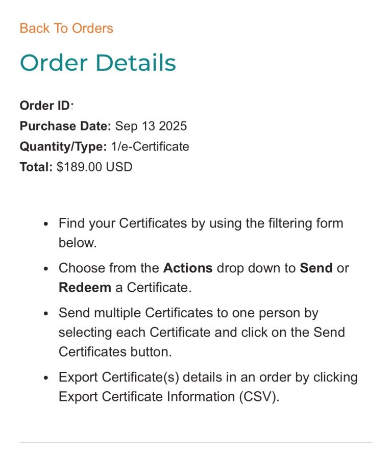The height and width of the screenshot is (456, 392).
Task: Click the horizontal divider line at bottom
Action: 196,442
